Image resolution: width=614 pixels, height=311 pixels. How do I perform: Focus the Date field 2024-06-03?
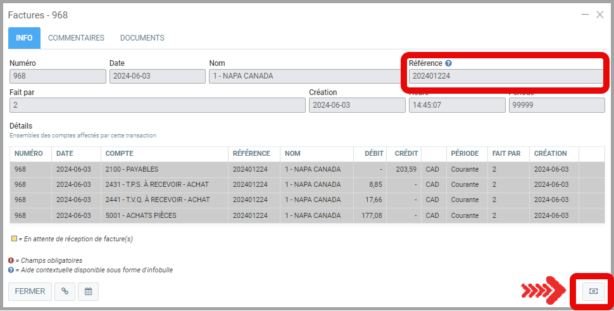(x=156, y=77)
